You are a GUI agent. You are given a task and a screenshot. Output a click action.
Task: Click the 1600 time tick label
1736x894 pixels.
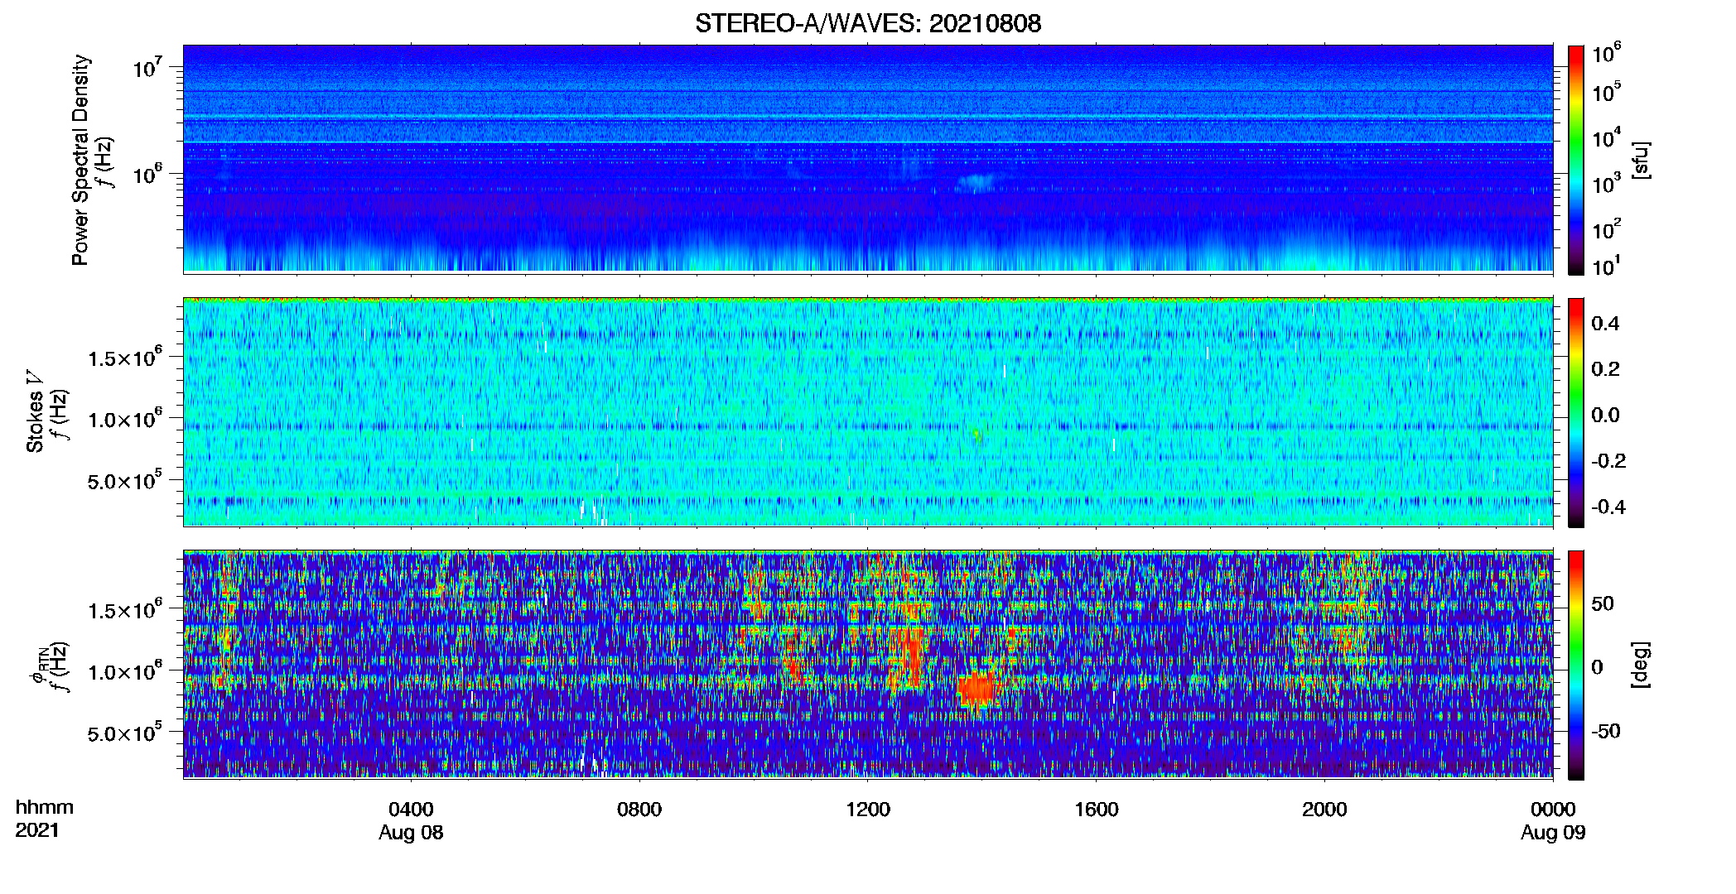1096,810
